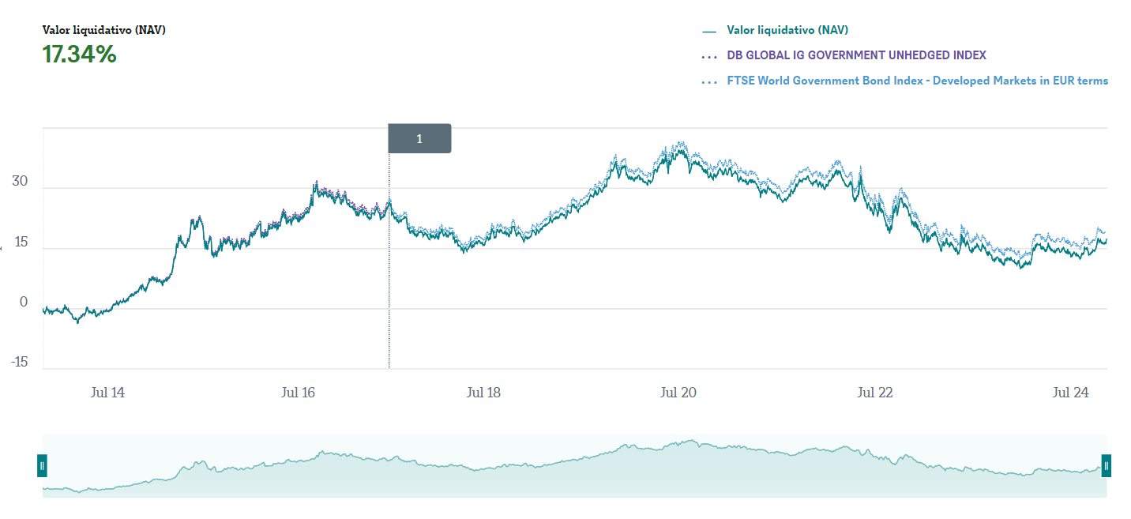Click the Jul 18 date label
This screenshot has height=519, width=1131.
[484, 393]
